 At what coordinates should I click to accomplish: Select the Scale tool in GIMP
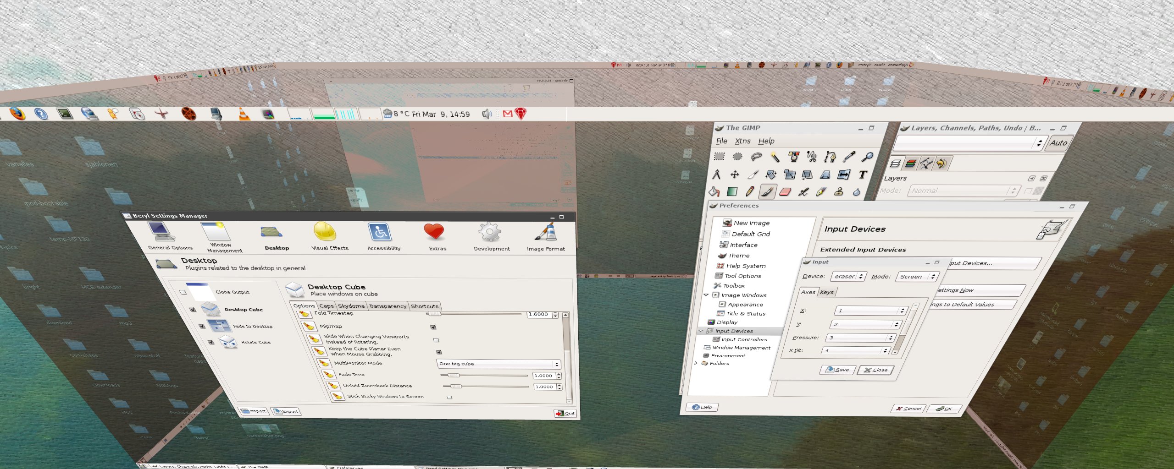point(790,174)
